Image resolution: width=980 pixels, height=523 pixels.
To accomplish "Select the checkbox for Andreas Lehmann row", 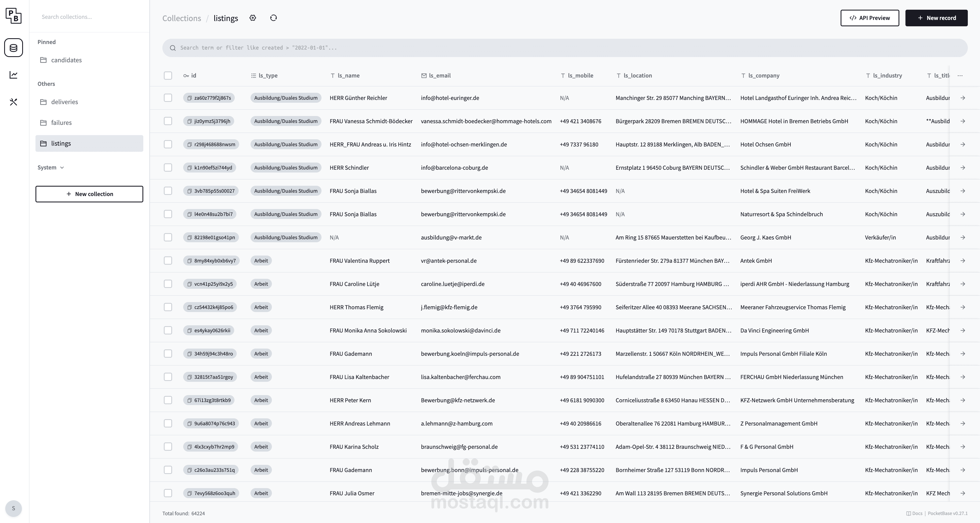I will [x=168, y=423].
